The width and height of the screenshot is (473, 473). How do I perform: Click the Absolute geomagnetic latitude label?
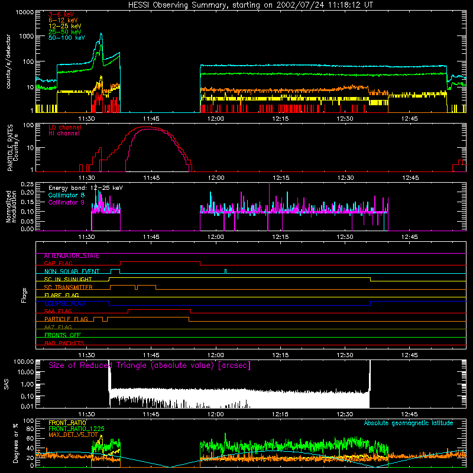pyautogui.click(x=409, y=423)
